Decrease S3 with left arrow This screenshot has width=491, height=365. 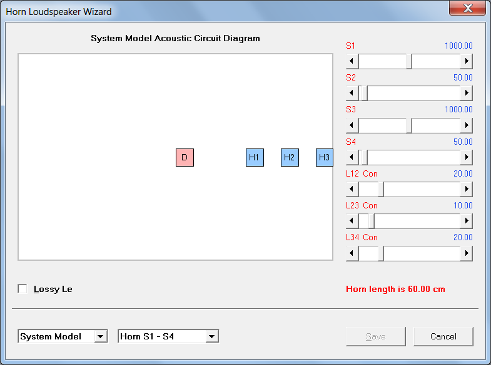click(352, 125)
